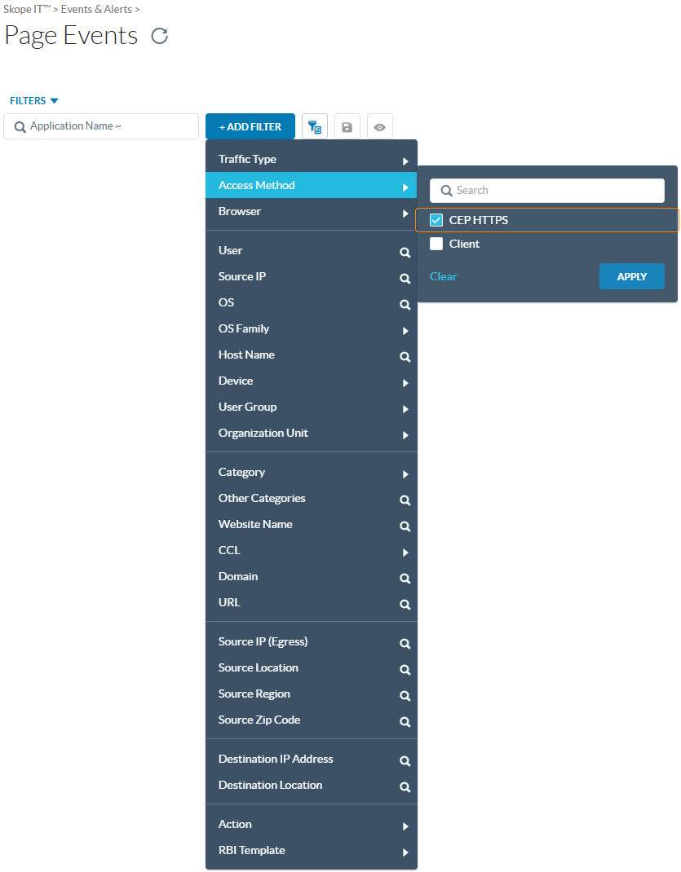The width and height of the screenshot is (681, 872).
Task: Click search icon for Destination Location
Action: tap(405, 787)
